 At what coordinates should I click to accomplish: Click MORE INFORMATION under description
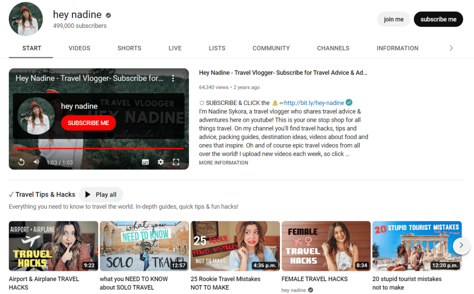tap(224, 163)
